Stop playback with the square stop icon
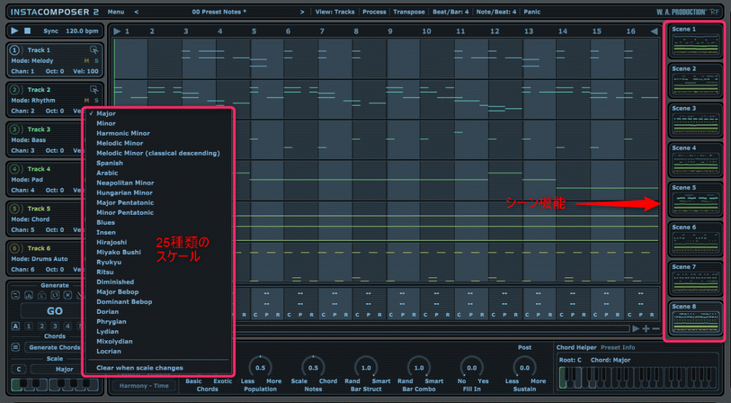This screenshot has width=731, height=403. tap(28, 31)
